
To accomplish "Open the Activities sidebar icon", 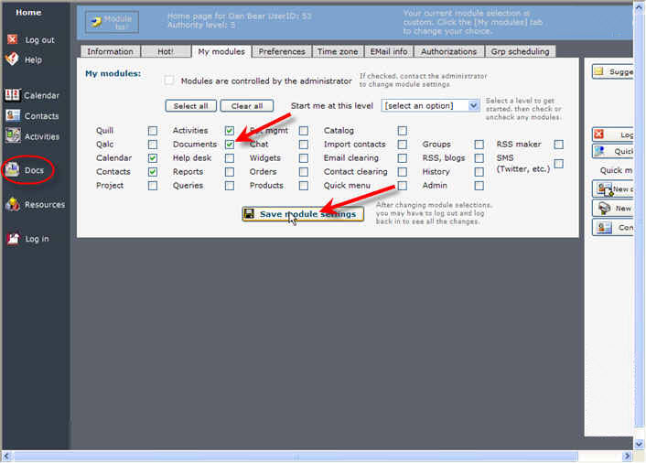I will (x=13, y=136).
